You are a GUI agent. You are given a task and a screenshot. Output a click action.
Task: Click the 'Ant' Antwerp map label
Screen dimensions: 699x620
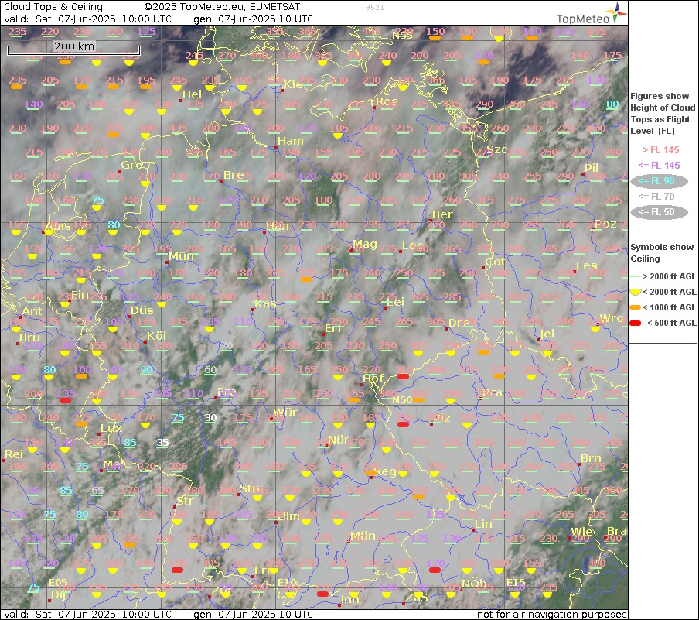[32, 311]
